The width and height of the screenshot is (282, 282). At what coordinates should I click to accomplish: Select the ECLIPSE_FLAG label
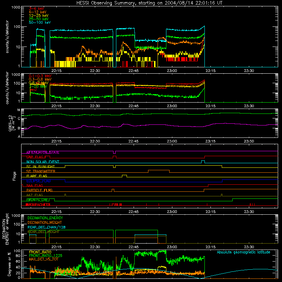click(38, 181)
